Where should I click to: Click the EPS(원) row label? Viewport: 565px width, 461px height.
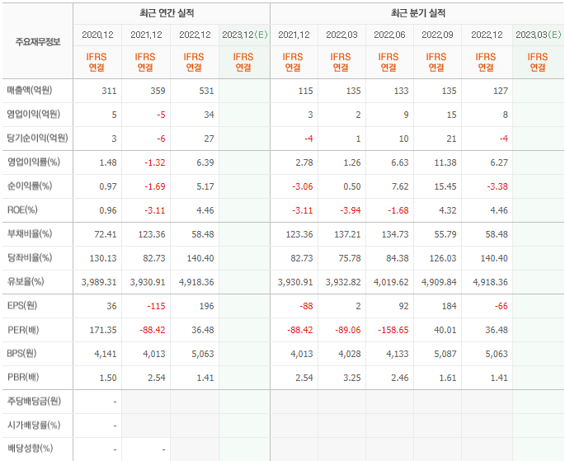[x=22, y=306]
